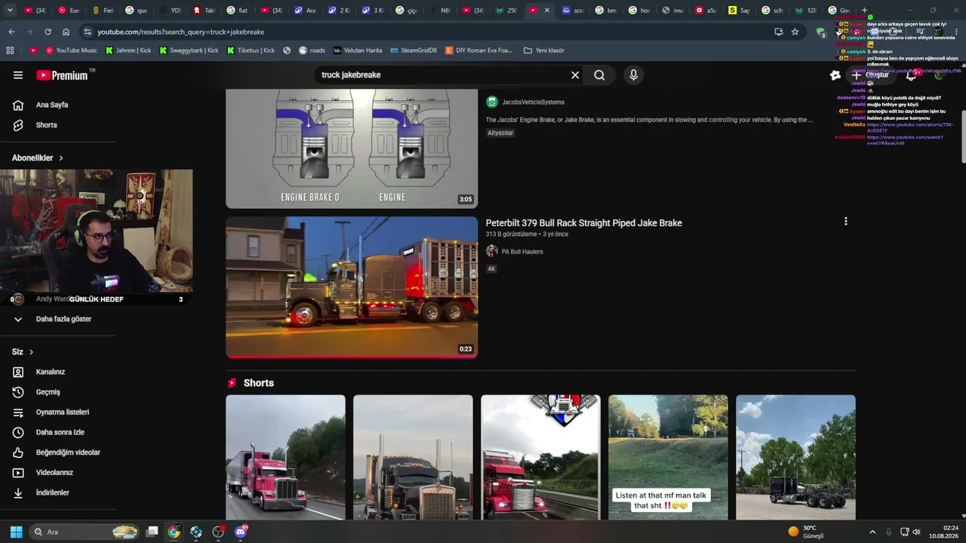The width and height of the screenshot is (966, 543).
Task: Open İndirilenler downloads icon
Action: click(18, 492)
